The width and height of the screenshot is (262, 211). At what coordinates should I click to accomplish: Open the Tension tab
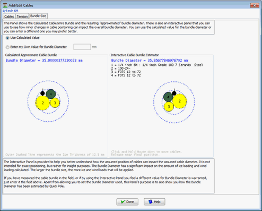(22, 16)
